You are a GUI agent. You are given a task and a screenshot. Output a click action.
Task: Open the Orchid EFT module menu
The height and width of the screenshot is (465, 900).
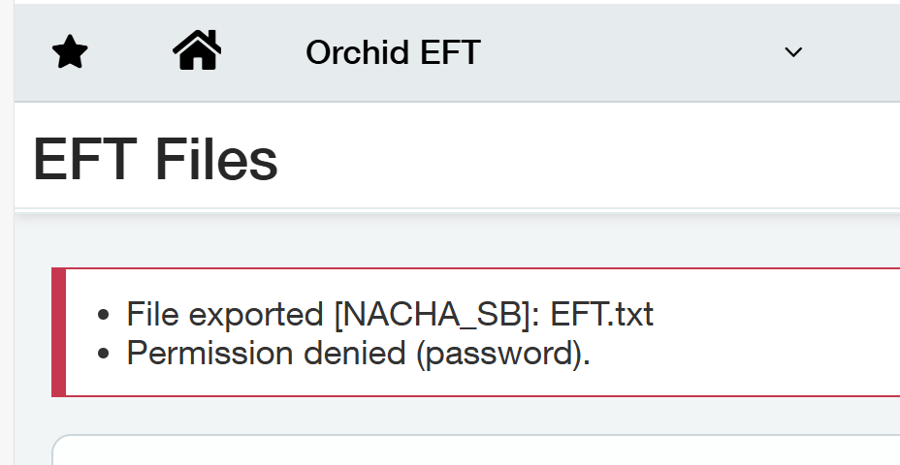(x=393, y=52)
